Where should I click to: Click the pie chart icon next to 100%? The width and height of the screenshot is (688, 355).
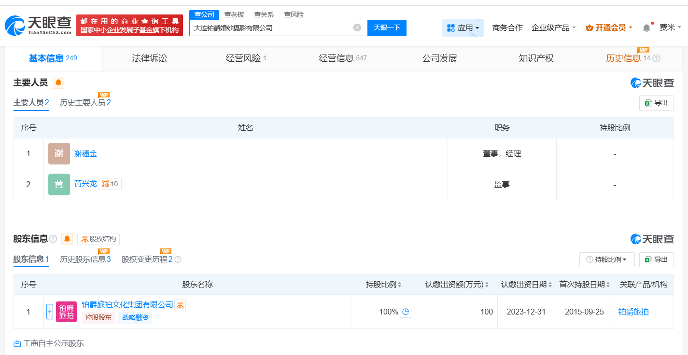tap(406, 312)
